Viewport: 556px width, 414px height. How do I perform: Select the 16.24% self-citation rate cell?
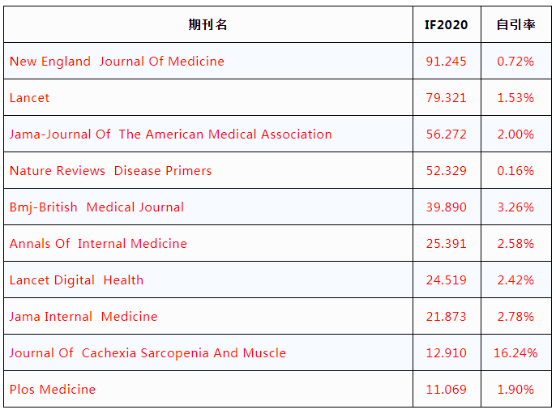515,353
